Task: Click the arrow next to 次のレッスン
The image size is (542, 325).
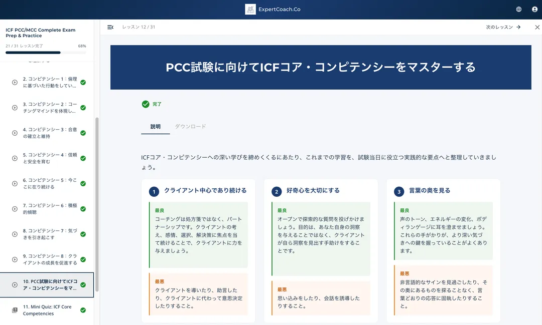Action: [518, 27]
